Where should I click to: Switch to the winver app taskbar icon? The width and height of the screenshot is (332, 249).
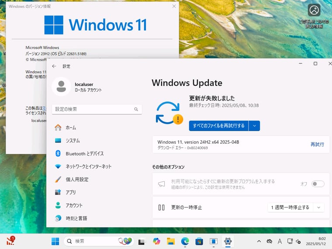tap(214, 241)
